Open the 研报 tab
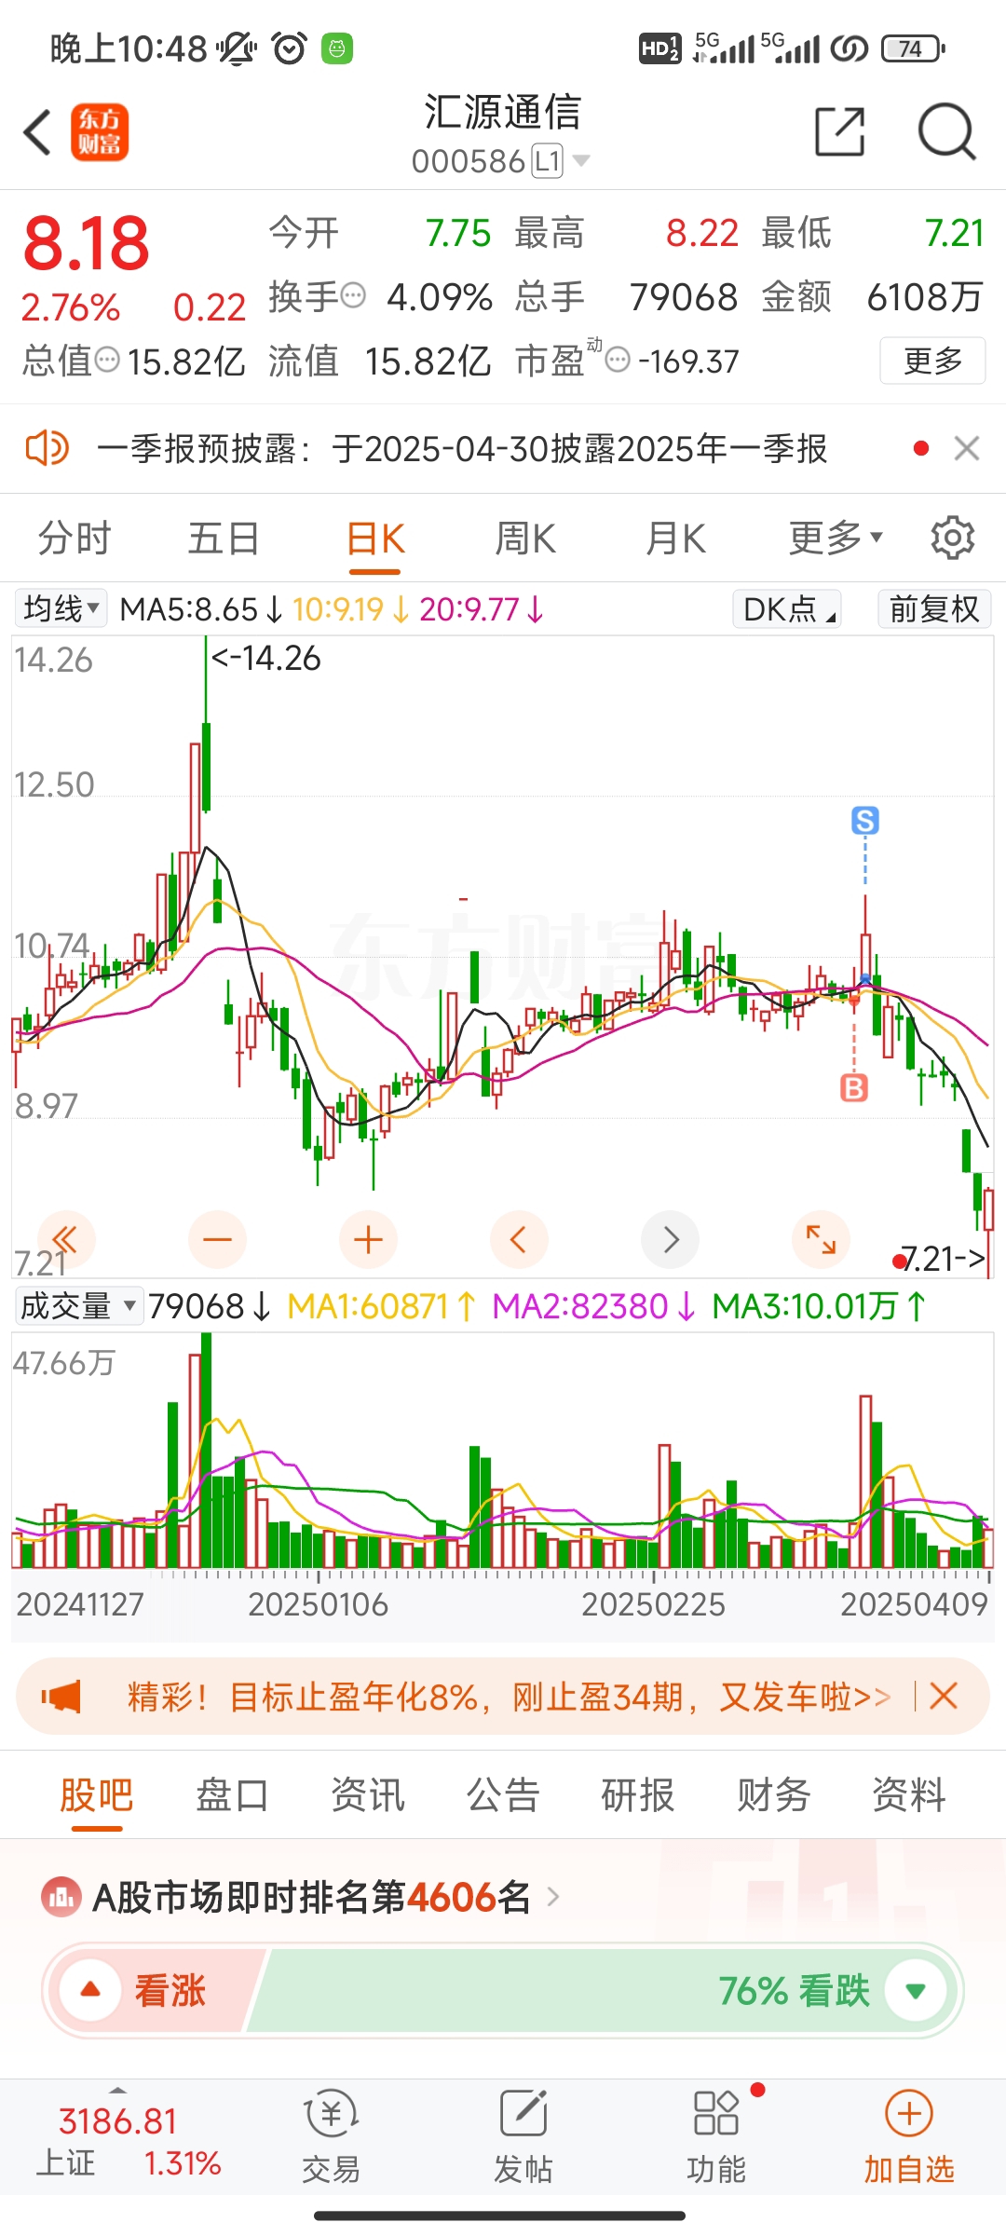 click(638, 1794)
